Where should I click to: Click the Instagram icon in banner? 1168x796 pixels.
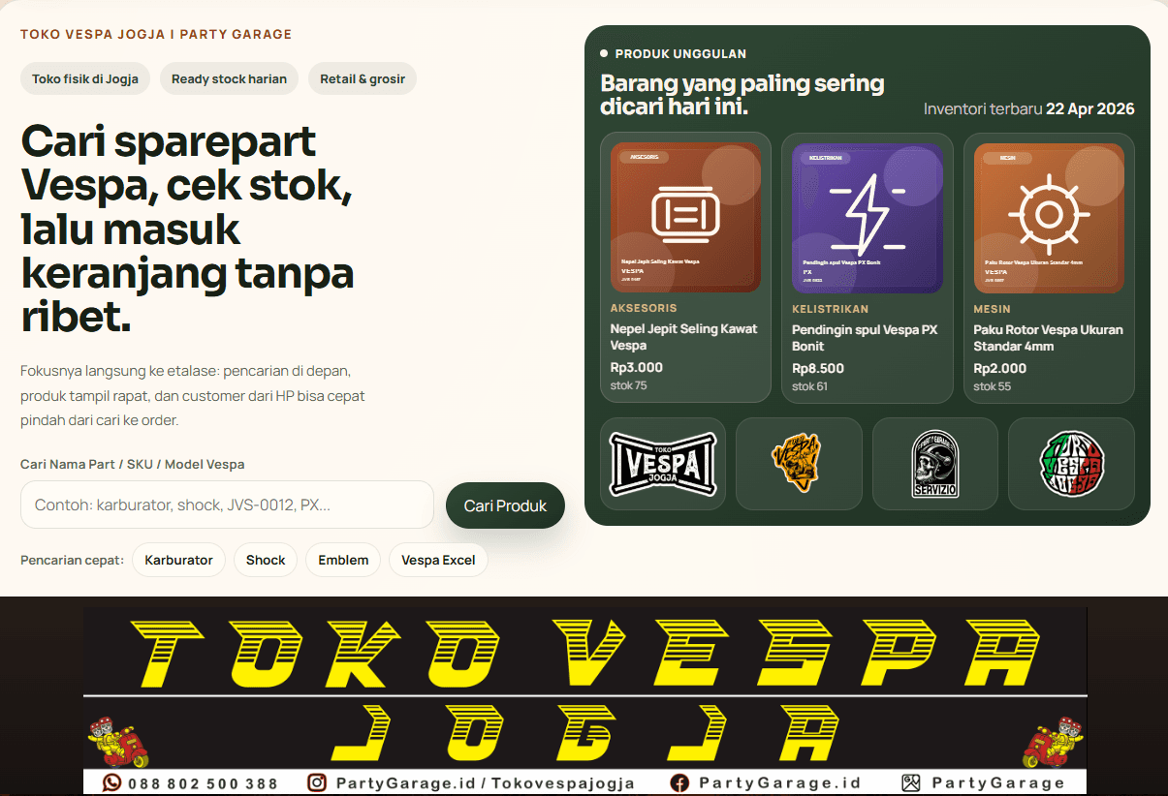click(317, 782)
